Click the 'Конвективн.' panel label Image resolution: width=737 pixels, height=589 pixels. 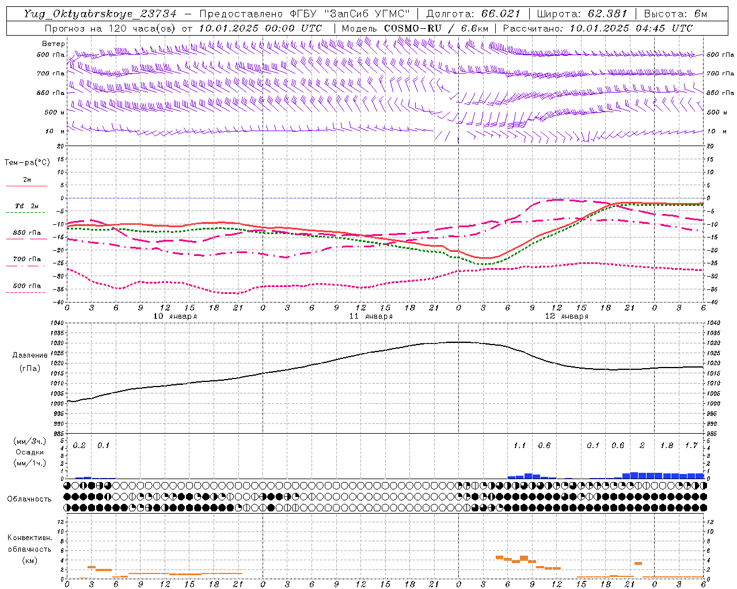click(x=30, y=538)
